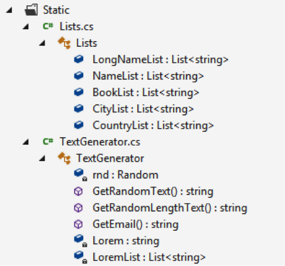The image size is (285, 266).
Task: Click the private field icon beside rnd
Action: click(x=80, y=175)
